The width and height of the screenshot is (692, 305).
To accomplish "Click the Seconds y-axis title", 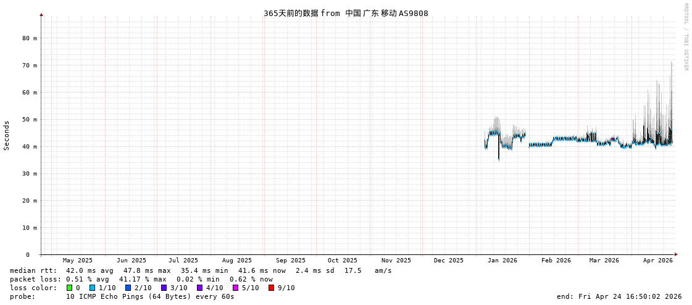I will tap(7, 135).
